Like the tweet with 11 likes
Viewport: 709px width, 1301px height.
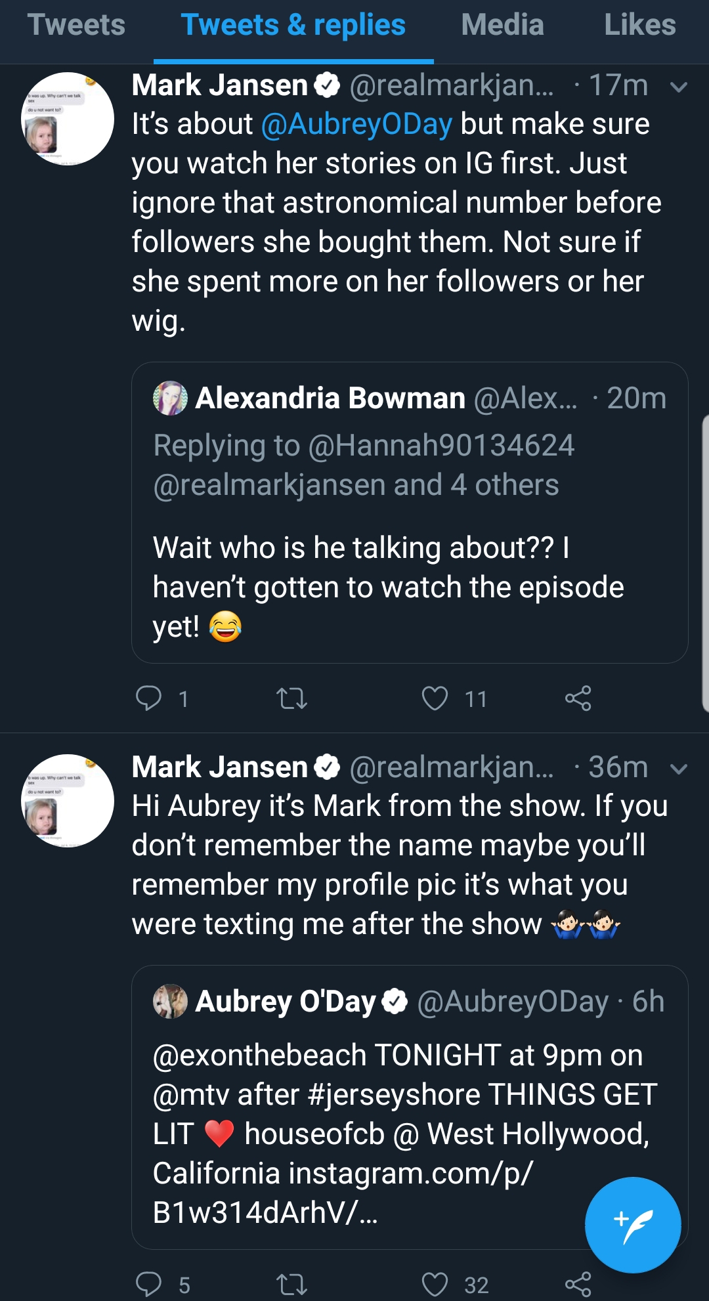(435, 698)
